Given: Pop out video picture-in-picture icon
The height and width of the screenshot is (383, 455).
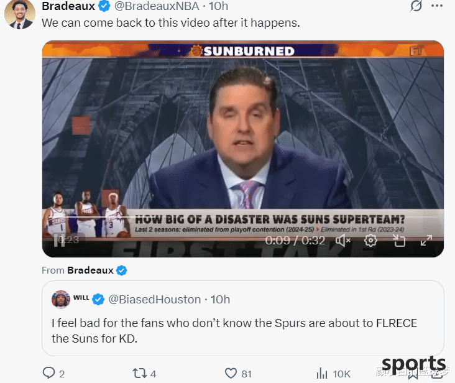Looking at the screenshot, I should tap(399, 240).
